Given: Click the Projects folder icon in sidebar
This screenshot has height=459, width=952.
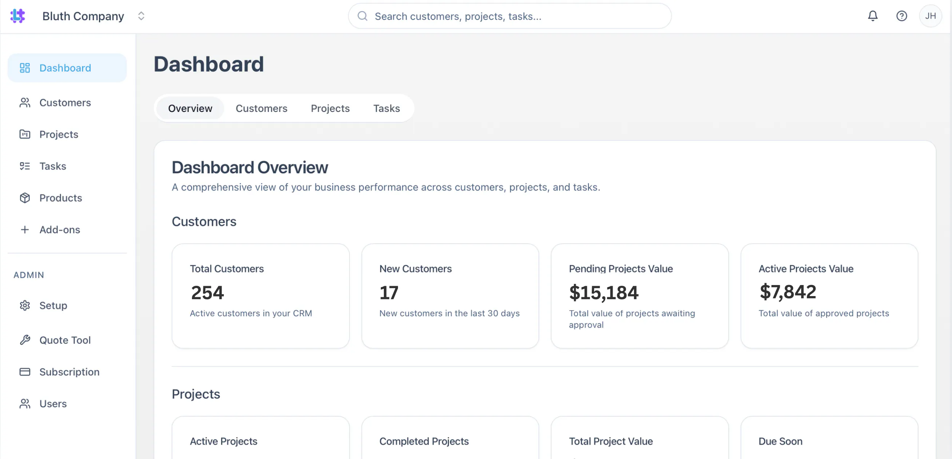Looking at the screenshot, I should [25, 134].
